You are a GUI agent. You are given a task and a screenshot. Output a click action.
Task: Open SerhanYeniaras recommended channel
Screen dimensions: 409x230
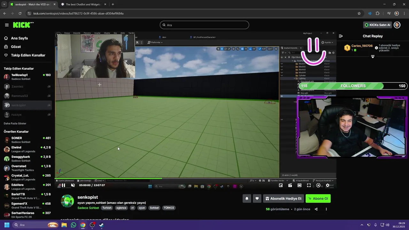point(27,215)
